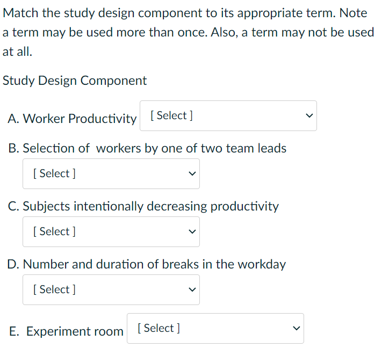Click the "B. Selection of workers" question text
The image size is (389, 348).
pyautogui.click(x=147, y=148)
